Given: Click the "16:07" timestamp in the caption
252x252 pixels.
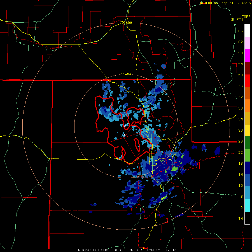Looking at the screenshot, I should click(x=170, y=250).
